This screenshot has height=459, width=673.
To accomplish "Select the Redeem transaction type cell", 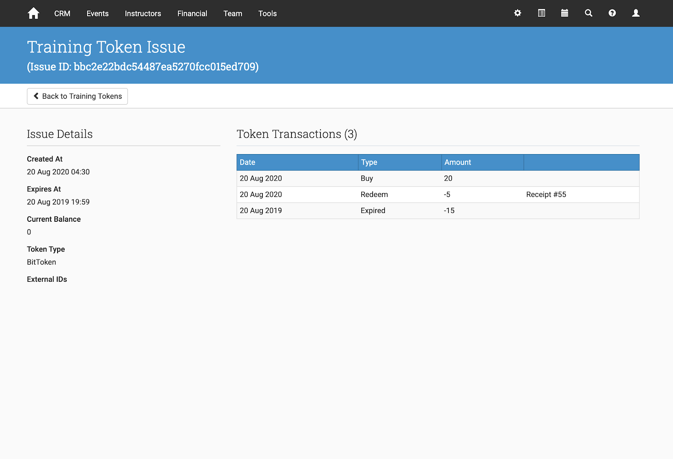I will point(400,194).
